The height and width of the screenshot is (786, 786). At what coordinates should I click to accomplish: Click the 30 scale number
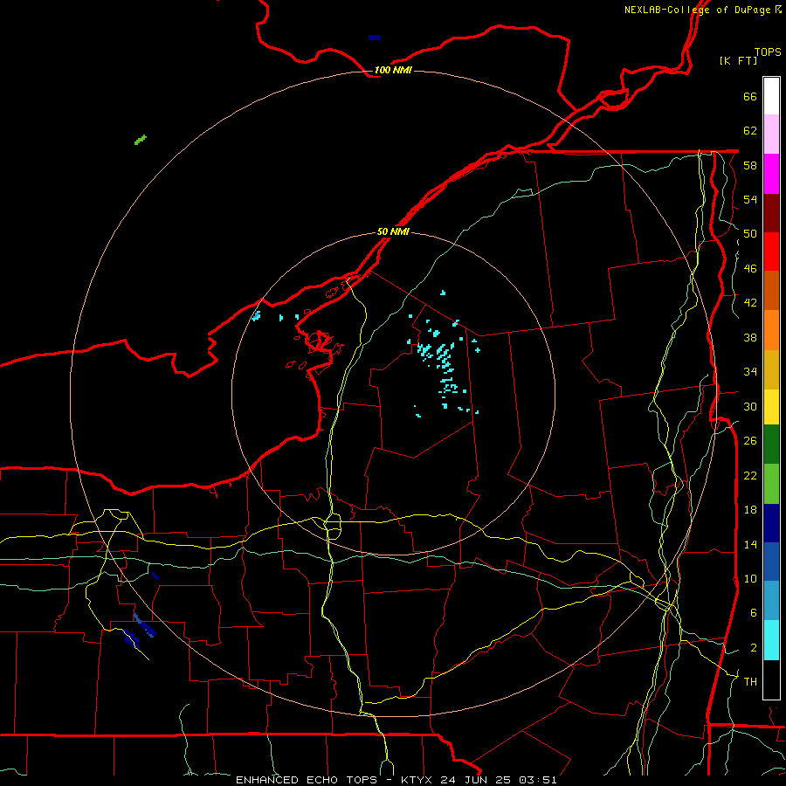(x=750, y=406)
